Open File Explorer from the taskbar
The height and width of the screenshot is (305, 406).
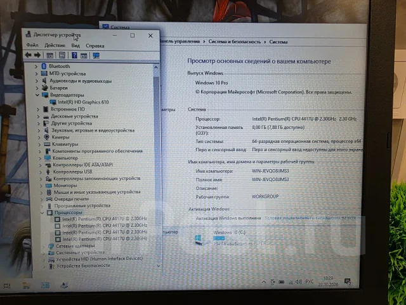26,286
